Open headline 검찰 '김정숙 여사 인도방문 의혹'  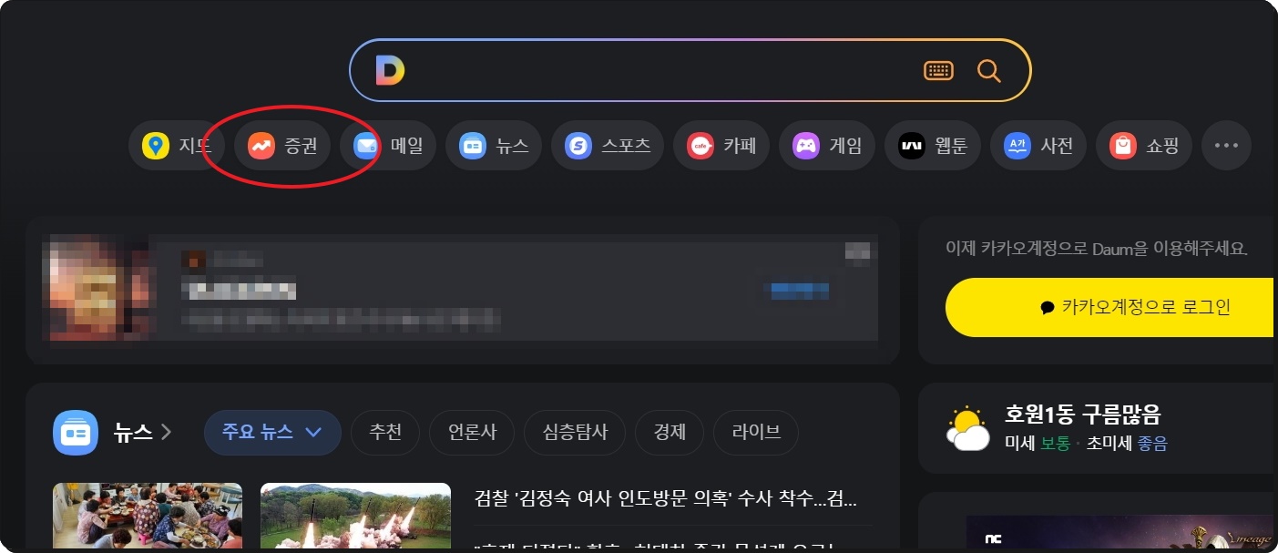666,499
